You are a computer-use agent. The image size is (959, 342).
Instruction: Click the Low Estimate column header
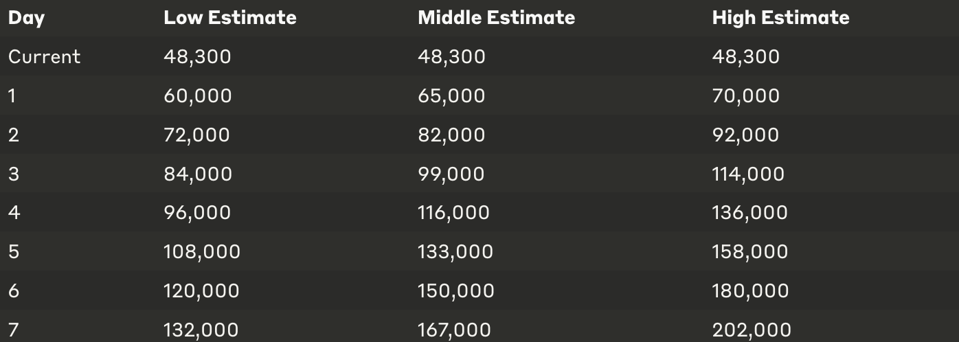pos(230,17)
